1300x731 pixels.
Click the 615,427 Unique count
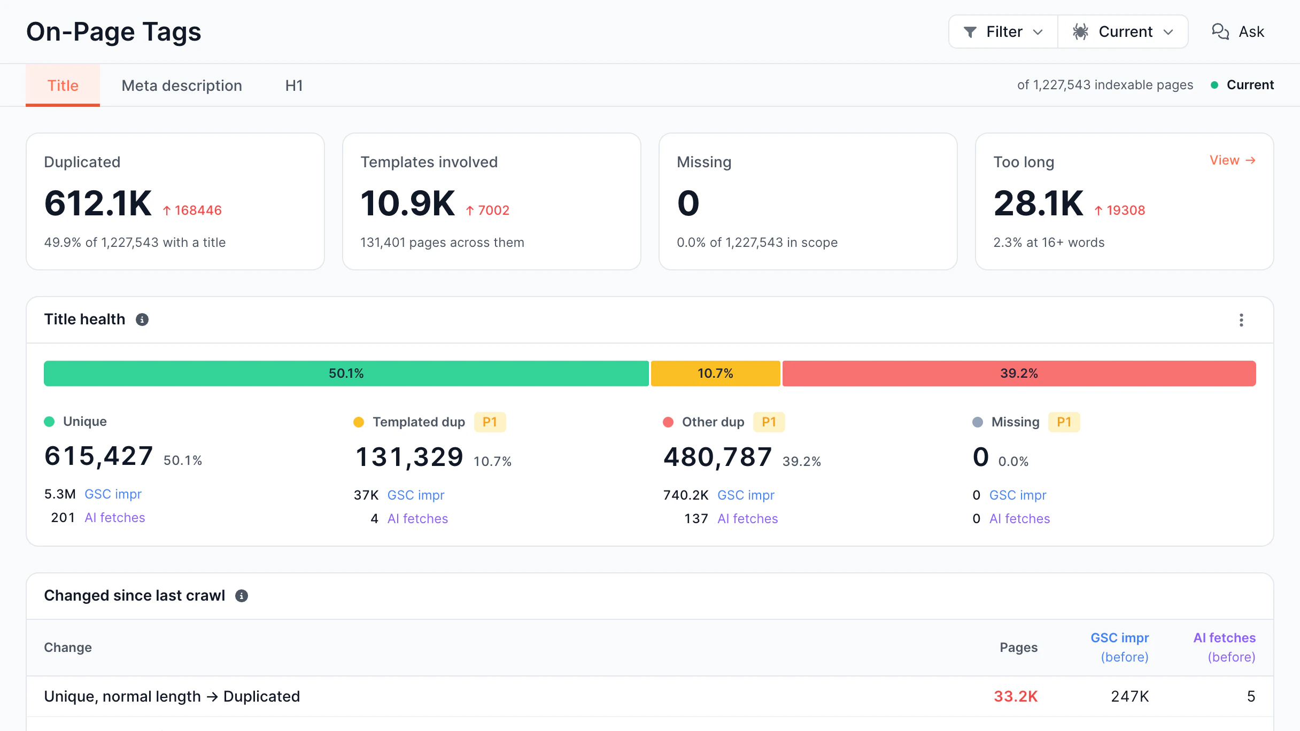[x=99, y=456]
